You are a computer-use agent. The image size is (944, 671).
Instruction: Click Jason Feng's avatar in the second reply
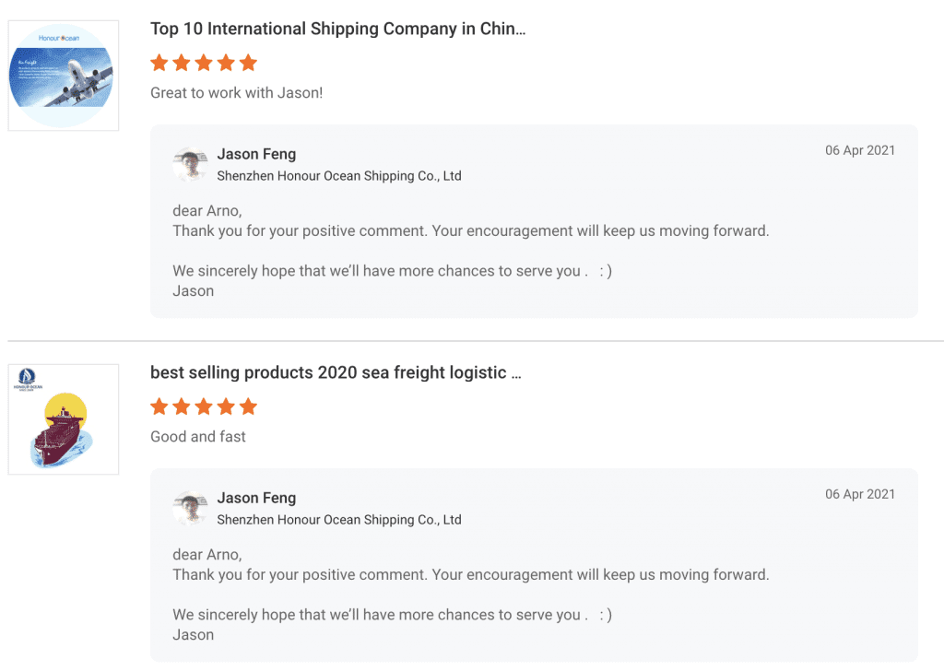click(190, 508)
